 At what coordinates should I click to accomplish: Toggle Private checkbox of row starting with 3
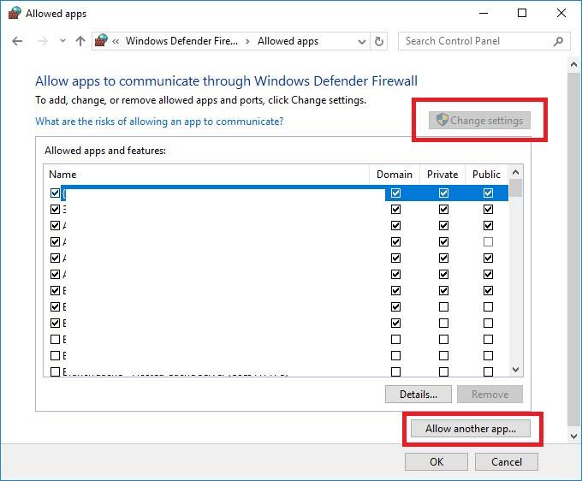tap(443, 210)
